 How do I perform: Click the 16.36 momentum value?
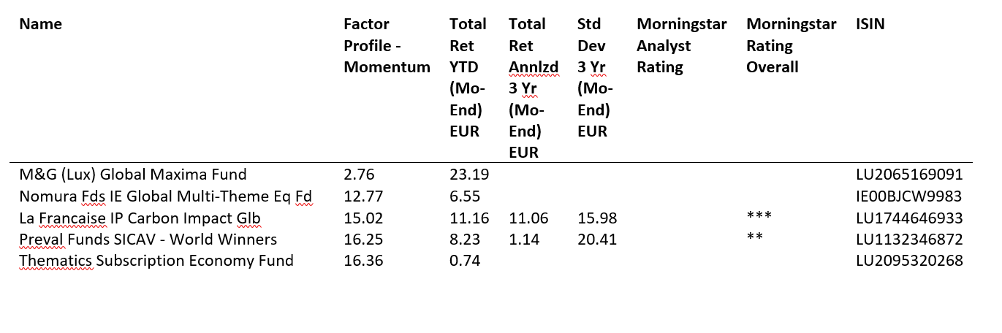[363, 261]
